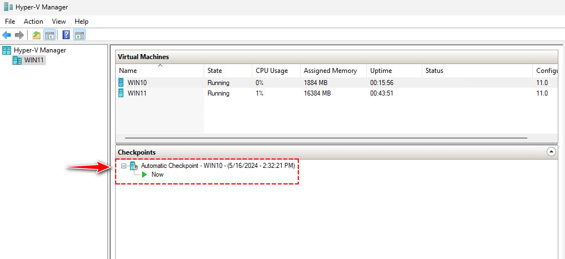Toggle the Show/Hide Action Pane icon
Image resolution: width=565 pixels, height=259 pixels.
coord(80,35)
